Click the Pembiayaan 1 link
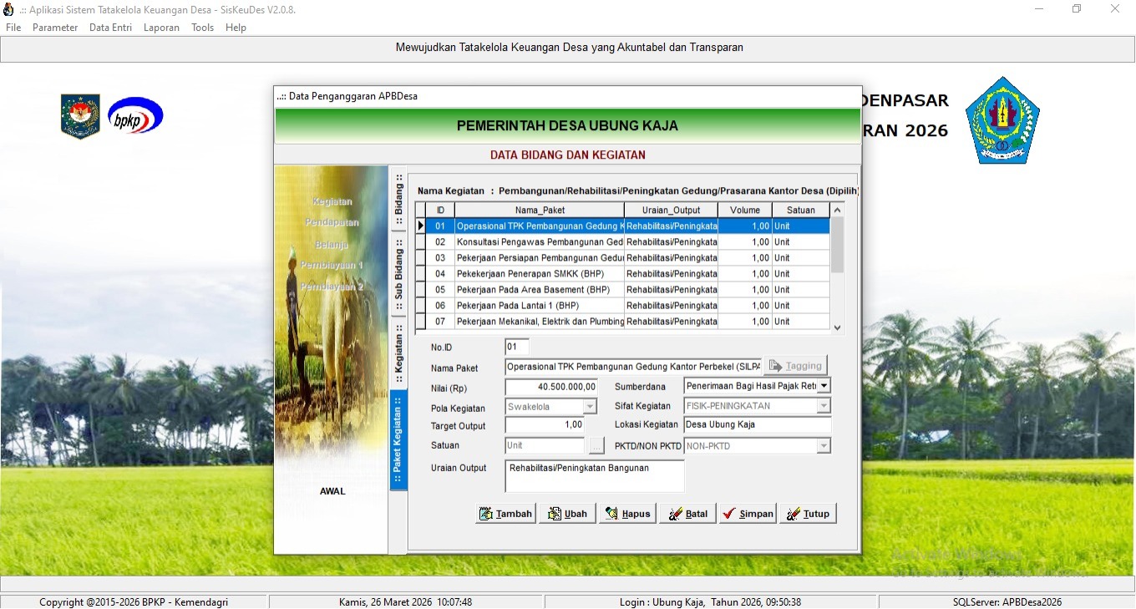The height and width of the screenshot is (609, 1136). (332, 265)
